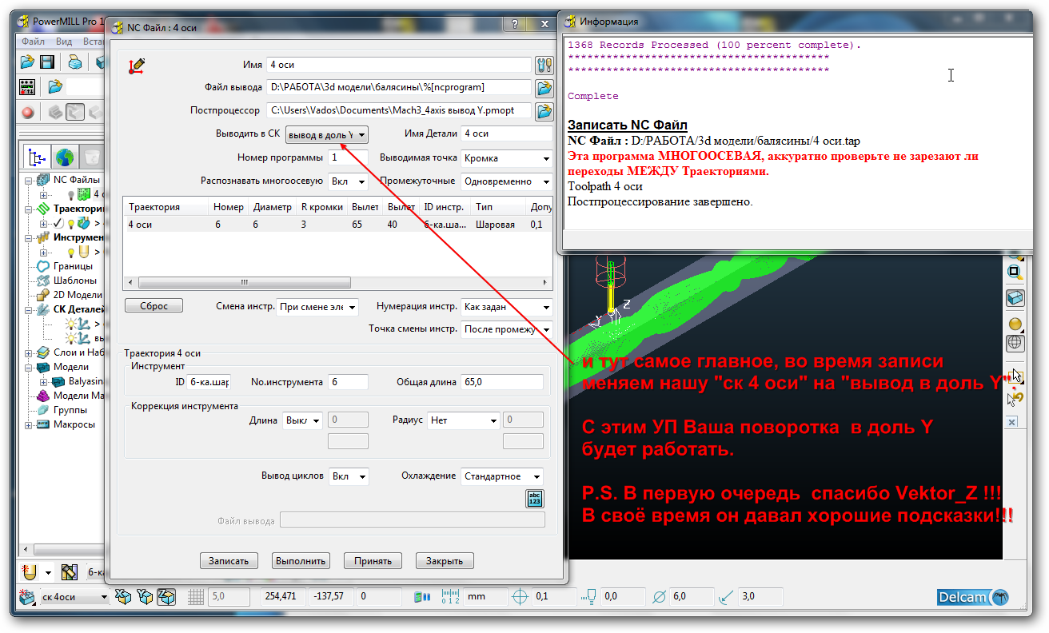The image size is (1049, 633).
Task: Toggle the toolpath checkmark under Траектории
Action: click(58, 223)
